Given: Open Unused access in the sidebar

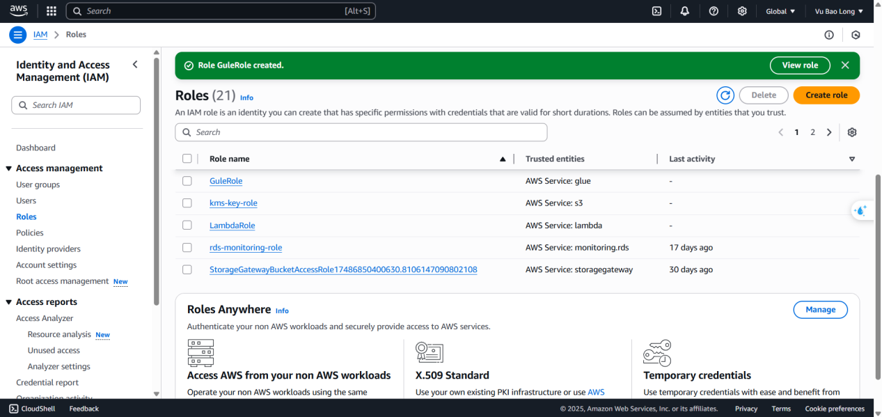Looking at the screenshot, I should (x=54, y=350).
